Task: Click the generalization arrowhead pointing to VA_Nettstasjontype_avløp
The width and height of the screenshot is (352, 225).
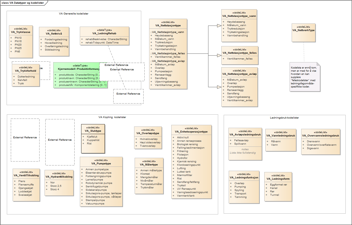Action: tap(219, 87)
